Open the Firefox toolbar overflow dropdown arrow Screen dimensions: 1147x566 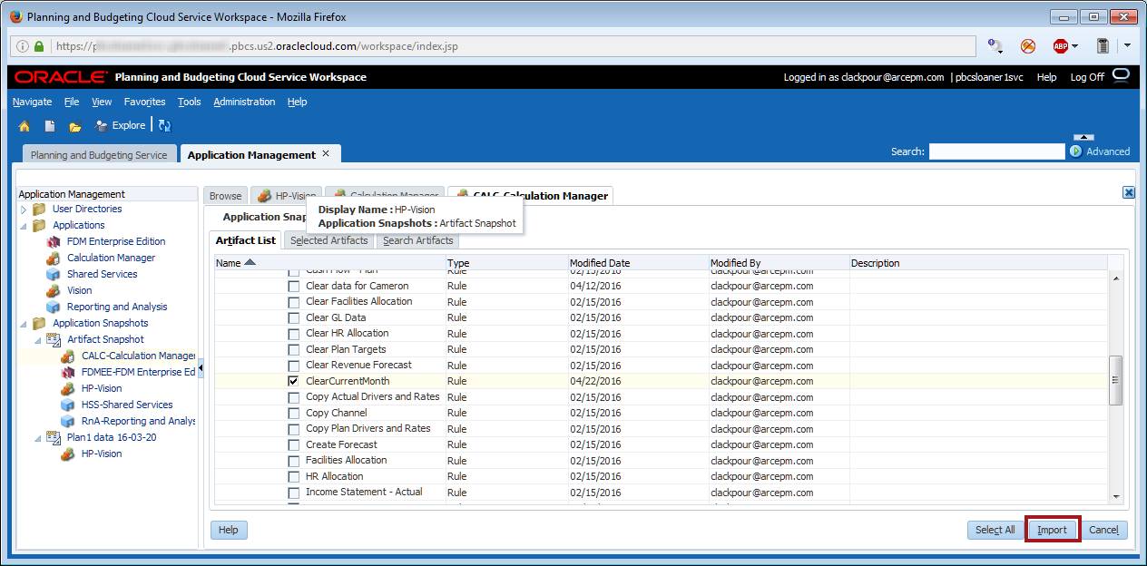coord(1127,46)
